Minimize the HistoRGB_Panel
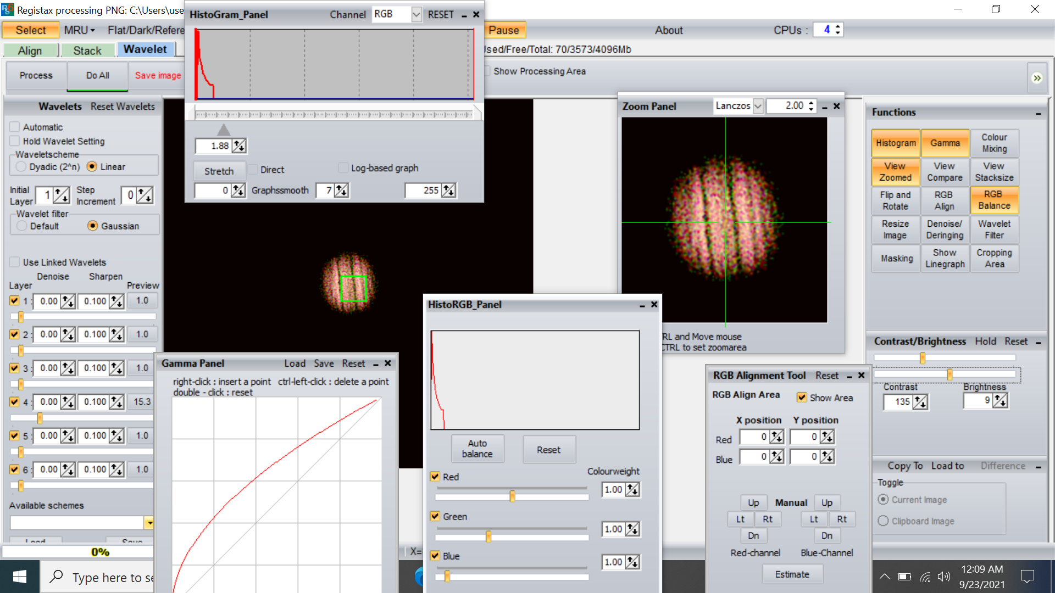Image resolution: width=1055 pixels, height=593 pixels. 642,305
